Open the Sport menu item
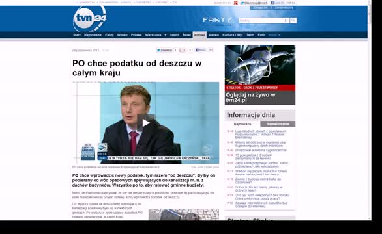The width and height of the screenshot is (382, 234). [x=174, y=35]
